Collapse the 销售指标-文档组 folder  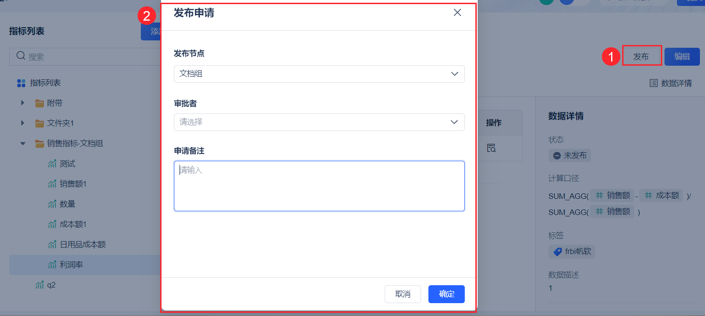coord(23,143)
